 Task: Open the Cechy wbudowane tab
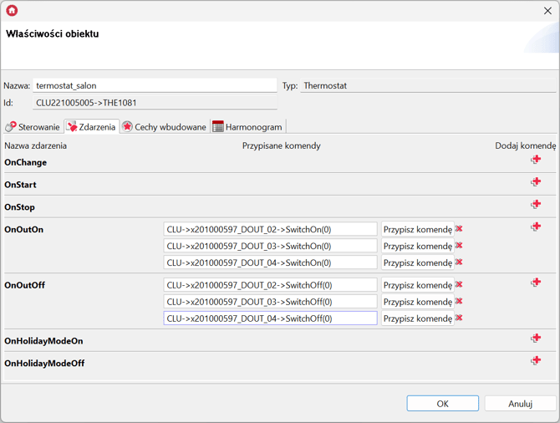pyautogui.click(x=164, y=127)
